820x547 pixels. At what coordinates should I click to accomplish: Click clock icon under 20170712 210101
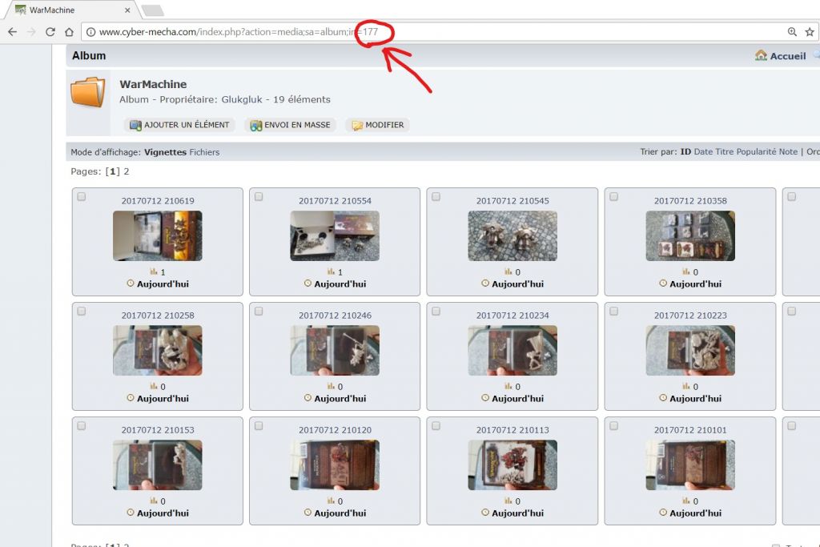coord(663,513)
